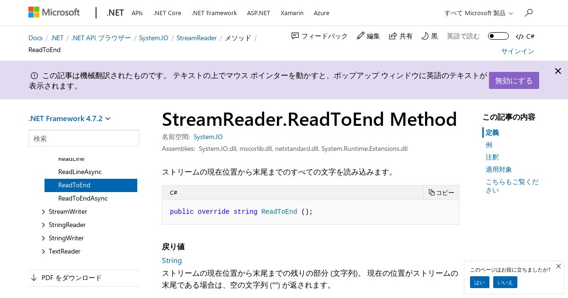Click the .NET brand link in header
568x298 pixels.
115,13
